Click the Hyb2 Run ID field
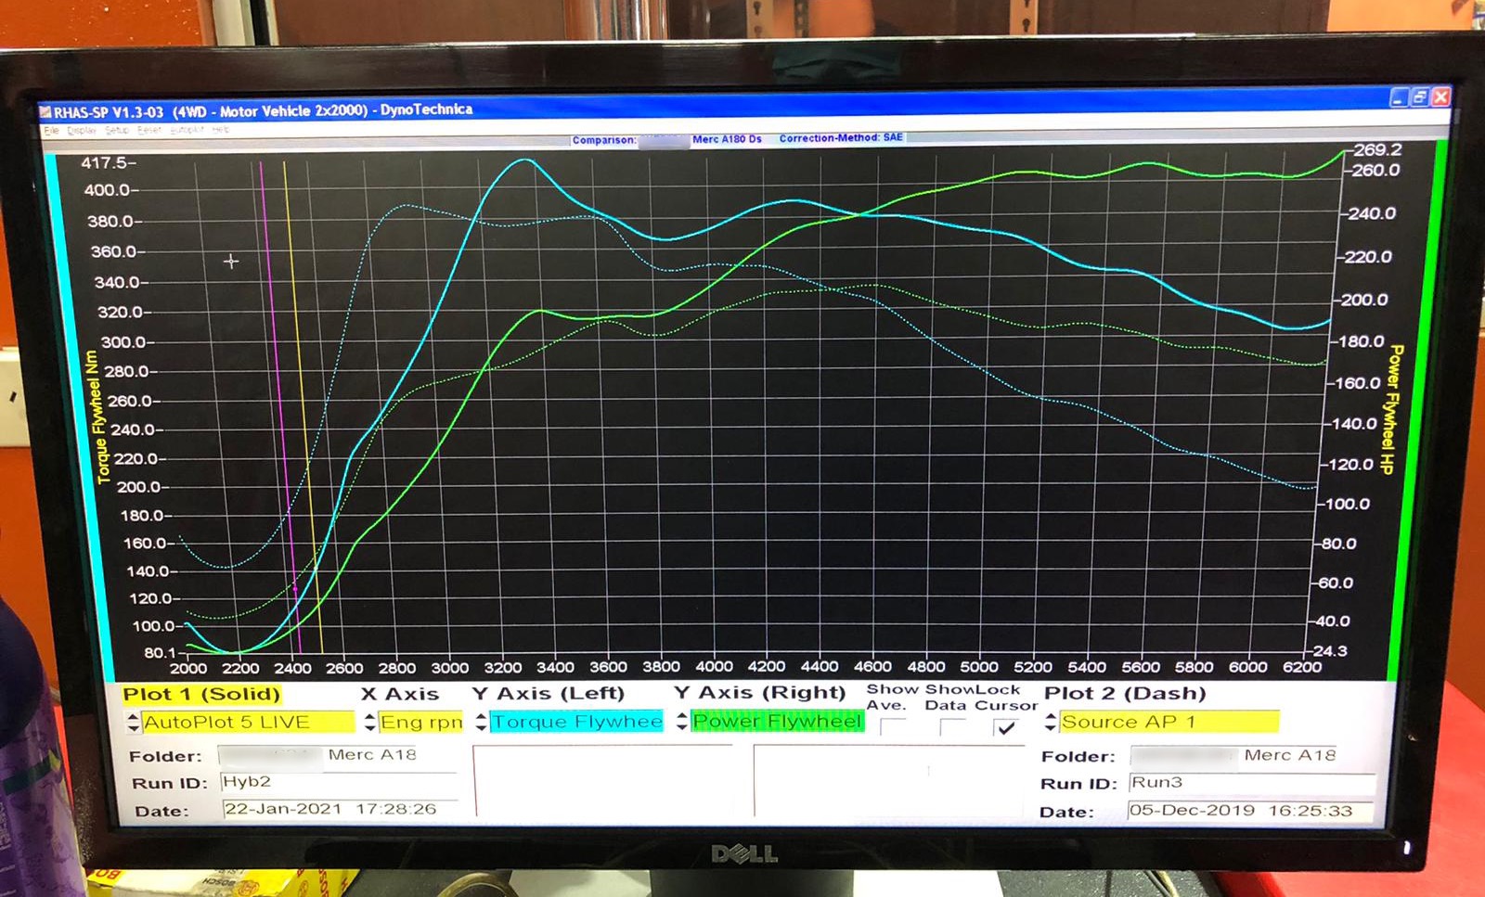 339,783
